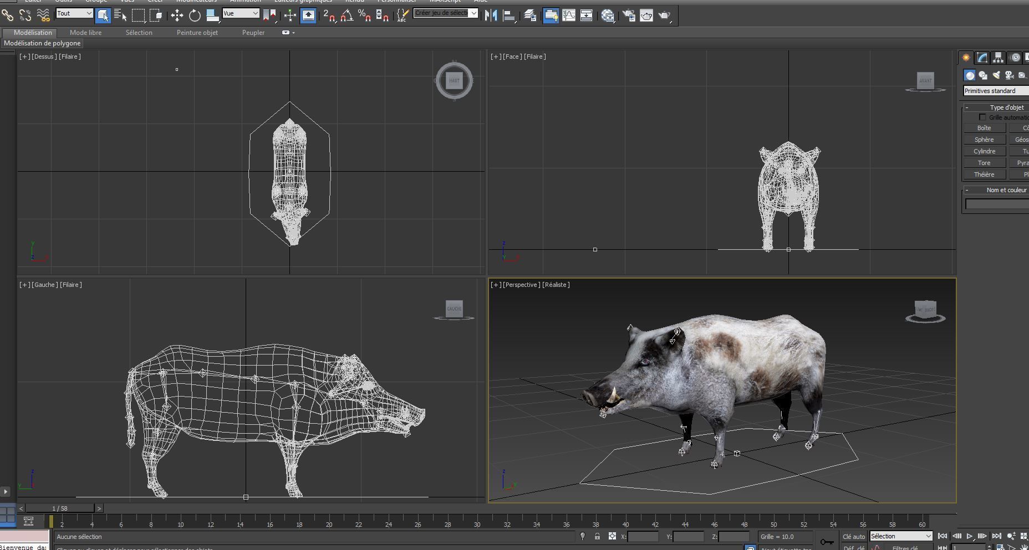Open the Peinture objet ribbon tab
The height and width of the screenshot is (550, 1029).
[197, 33]
